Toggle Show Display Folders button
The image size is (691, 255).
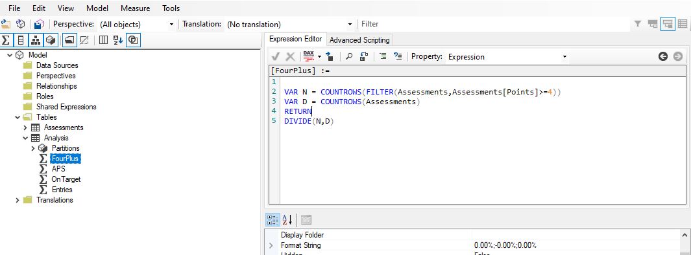pyautogui.click(x=69, y=40)
